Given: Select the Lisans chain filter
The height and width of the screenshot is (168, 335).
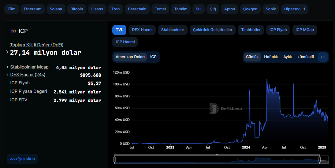Looking at the screenshot, I should click(x=97, y=9).
